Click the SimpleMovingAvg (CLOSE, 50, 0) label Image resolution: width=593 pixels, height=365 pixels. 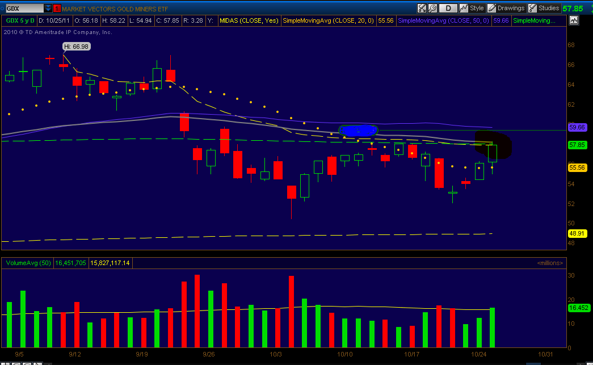click(x=444, y=20)
